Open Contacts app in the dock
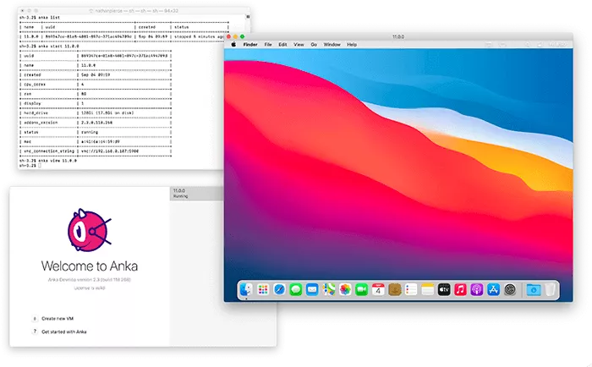The image size is (592, 367). click(395, 290)
